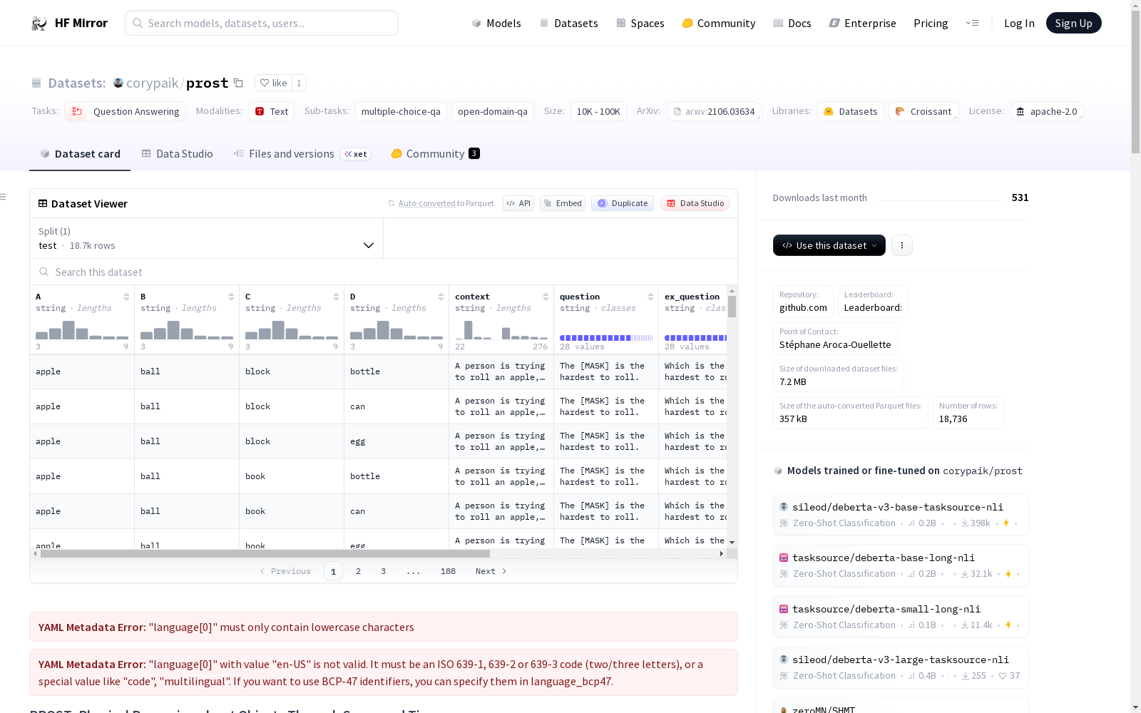Click the HF Mirror logo icon

tap(39, 24)
